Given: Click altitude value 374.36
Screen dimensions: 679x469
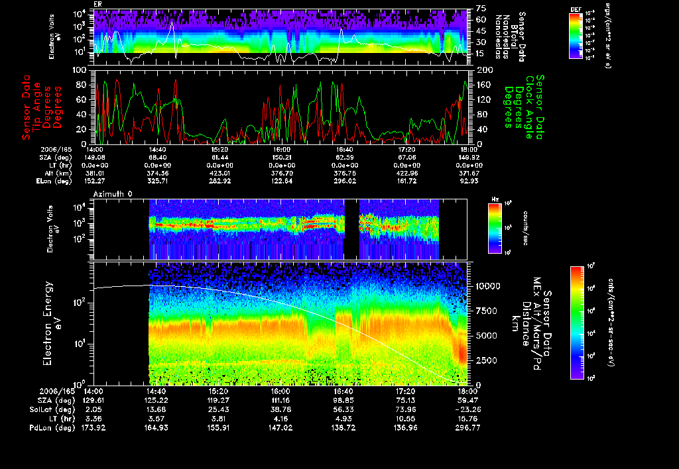Looking at the screenshot, I should 158,174.
